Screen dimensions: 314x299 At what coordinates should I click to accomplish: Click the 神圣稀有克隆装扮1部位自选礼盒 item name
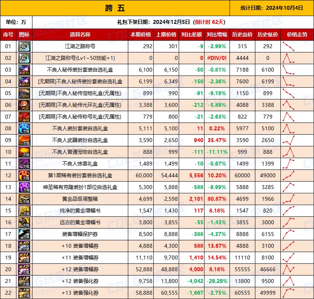click(x=80, y=187)
